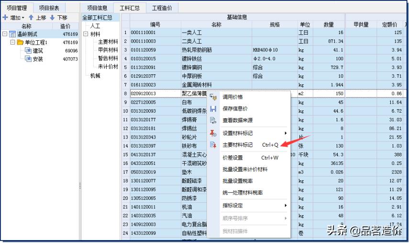Choose 保存信息价 in the context menu

point(249,109)
